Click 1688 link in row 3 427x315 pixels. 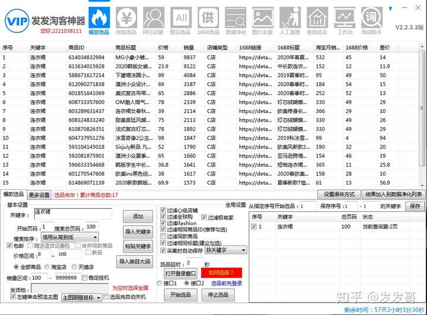(x=256, y=75)
